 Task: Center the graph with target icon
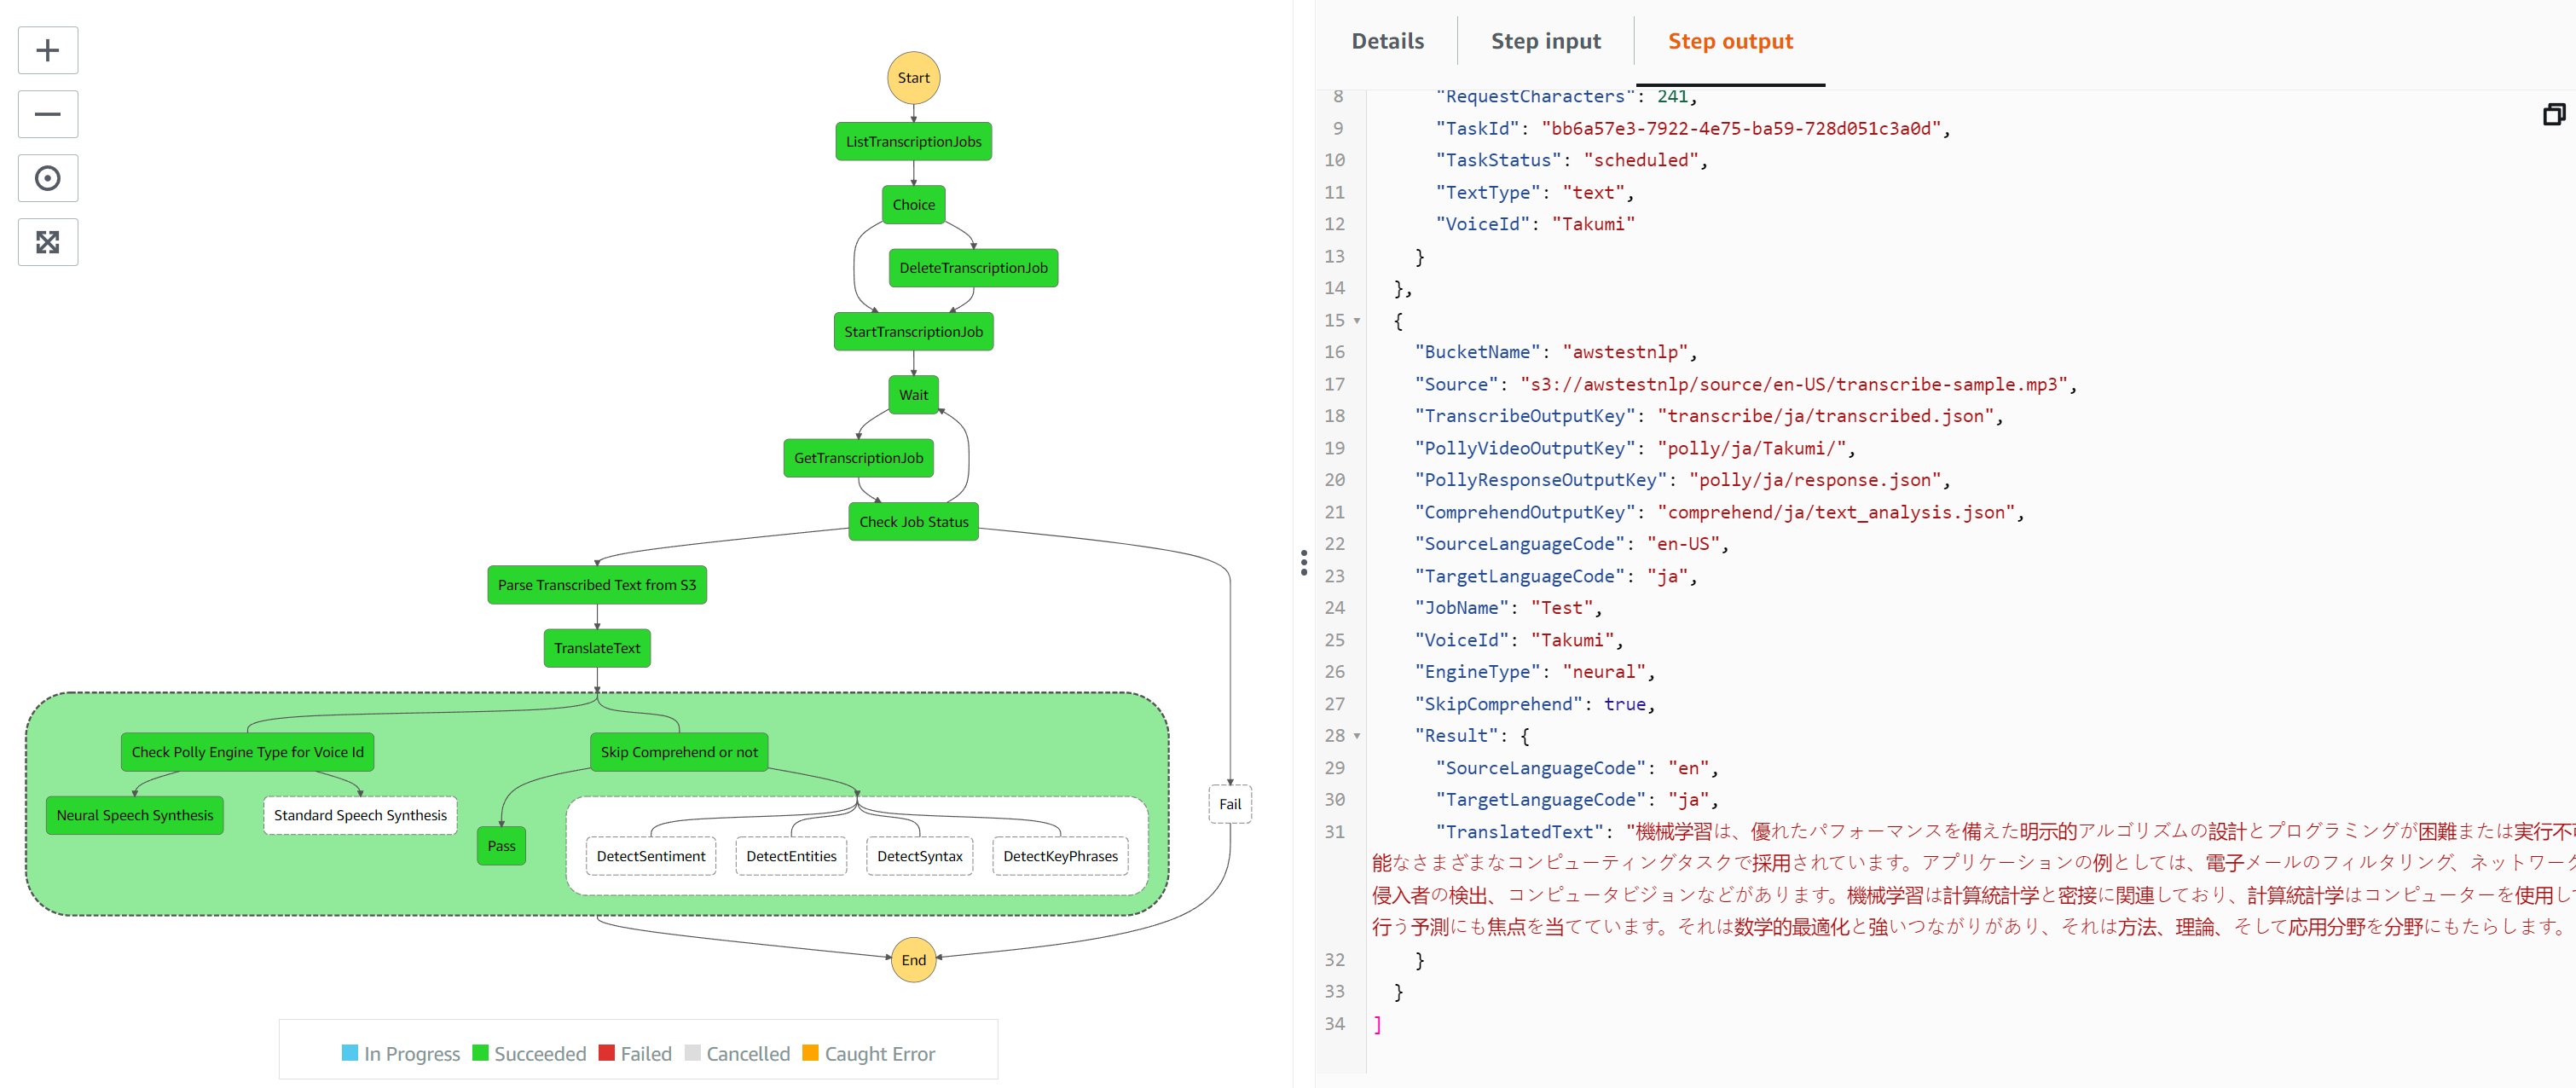point(47,179)
